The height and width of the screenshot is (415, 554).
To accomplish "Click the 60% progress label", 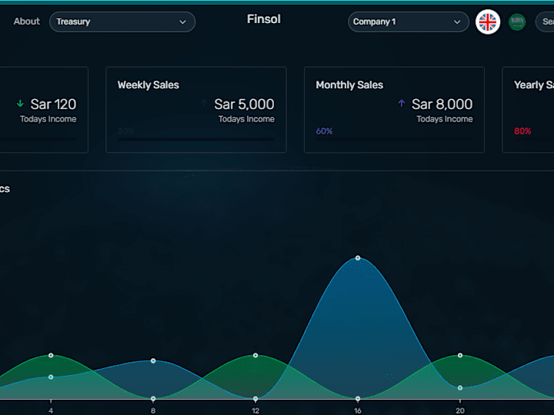I will pos(324,131).
